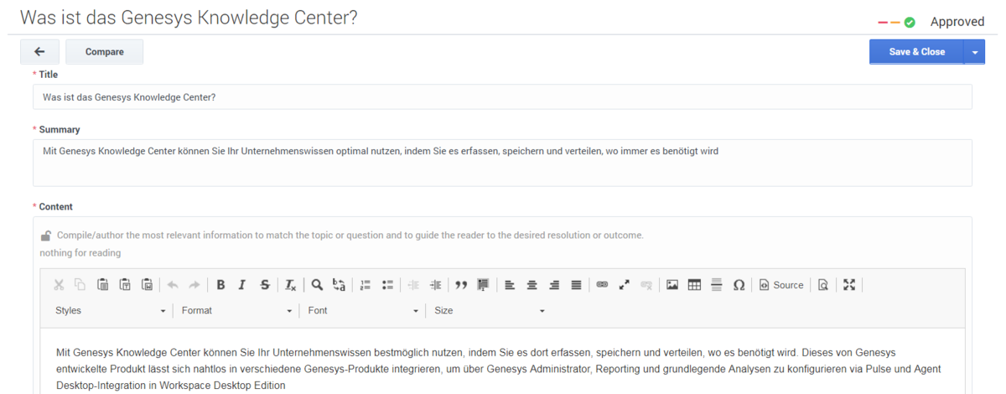
Task: Click the Compare button
Action: pyautogui.click(x=105, y=52)
